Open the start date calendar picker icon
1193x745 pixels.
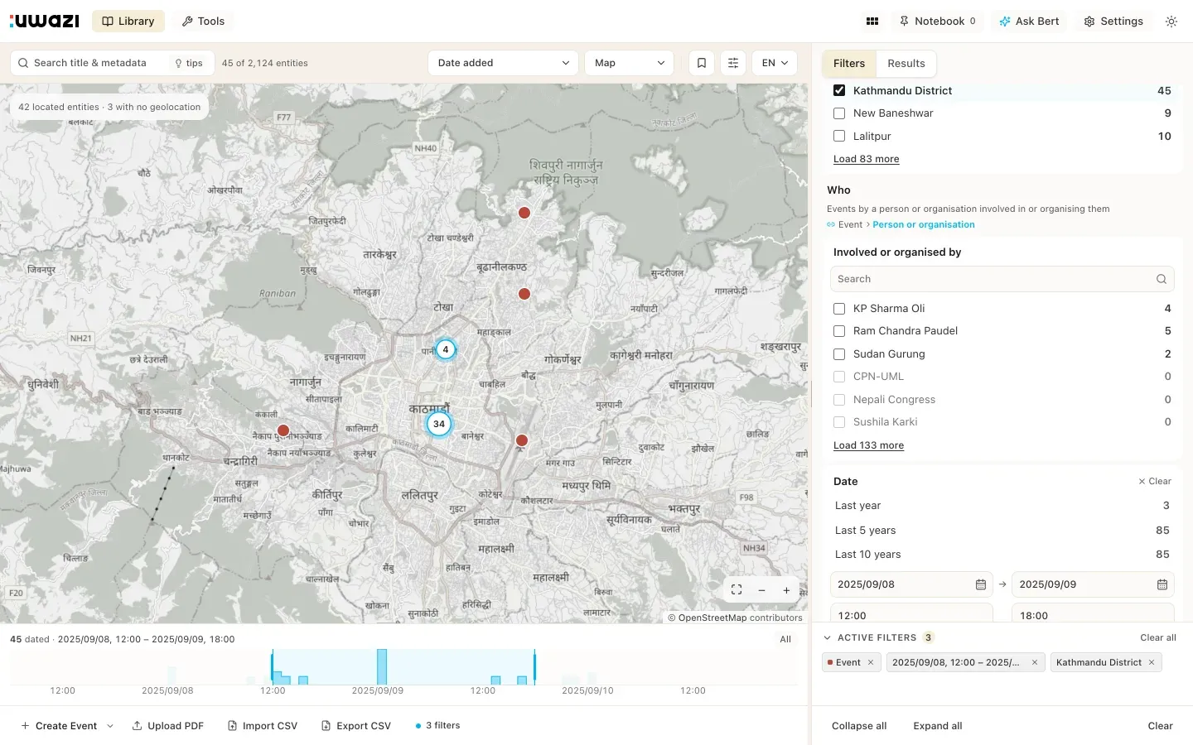click(x=981, y=584)
